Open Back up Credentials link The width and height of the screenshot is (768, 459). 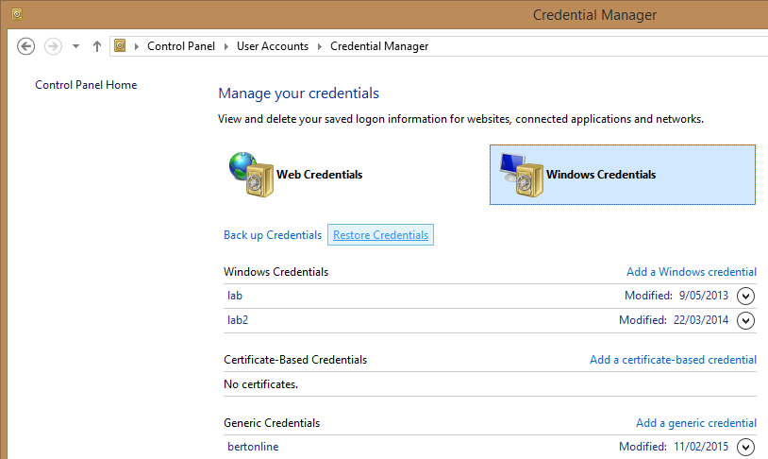[273, 235]
